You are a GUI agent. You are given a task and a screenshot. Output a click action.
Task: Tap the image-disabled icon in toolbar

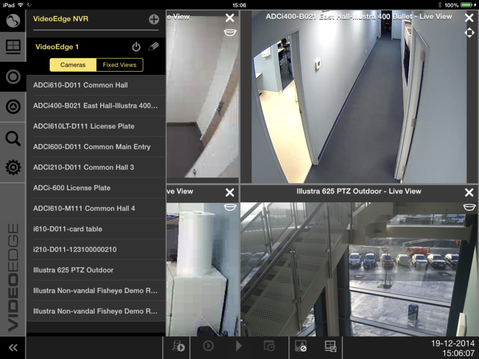pos(301,346)
